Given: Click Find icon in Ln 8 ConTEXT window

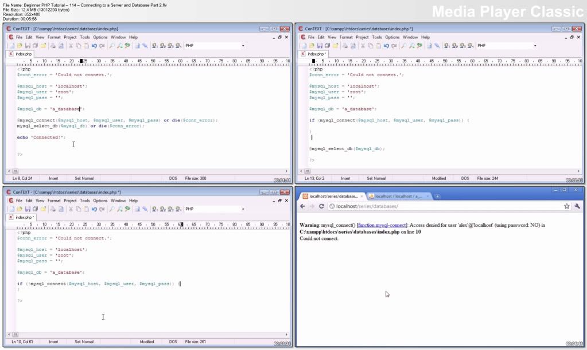Looking at the screenshot, I should (x=111, y=46).
